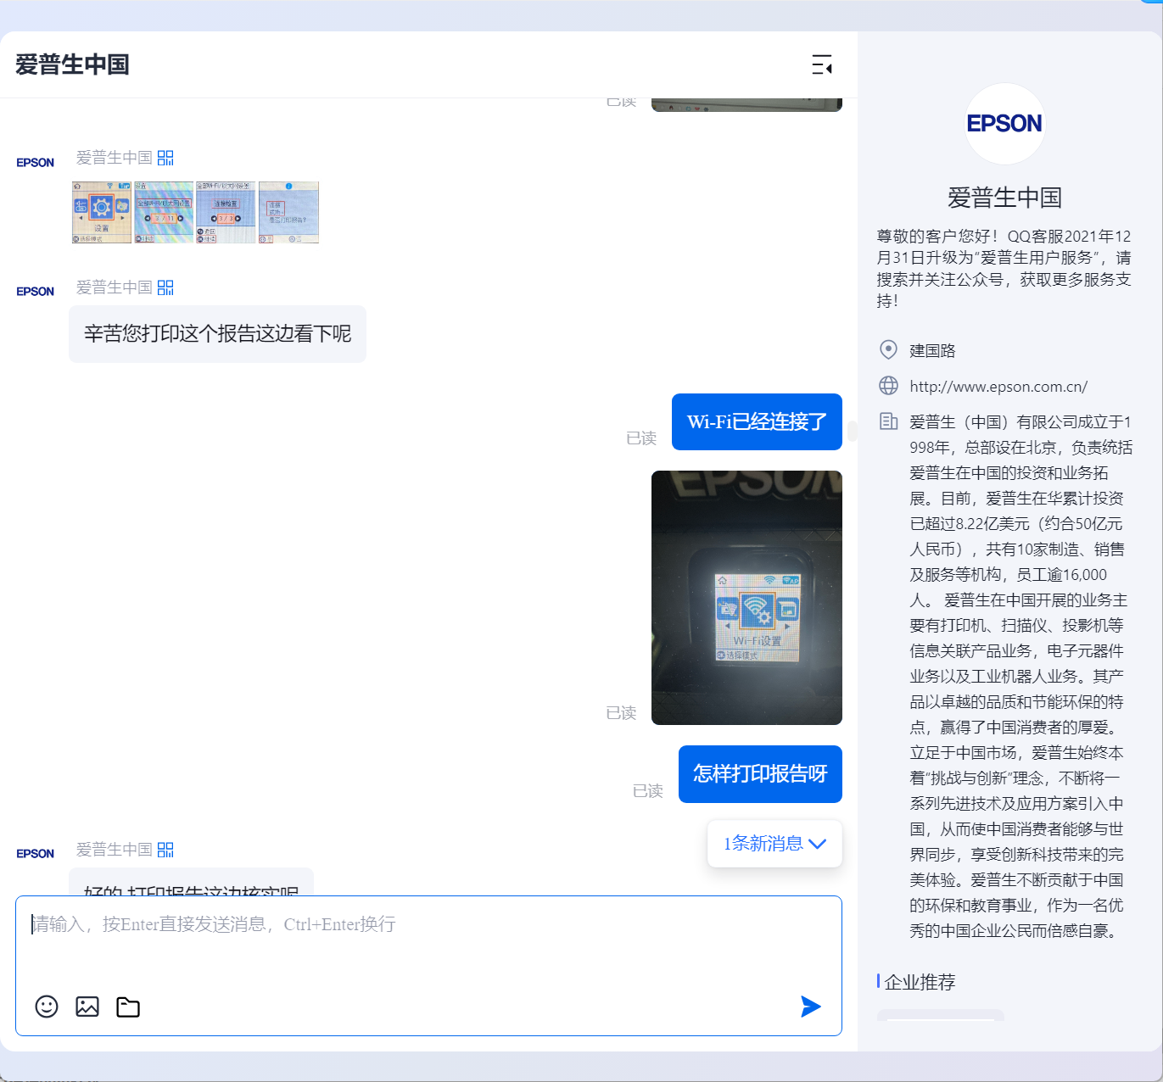Open third thumbnail showing 3/3 page
This screenshot has width=1163, height=1082.
226,212
